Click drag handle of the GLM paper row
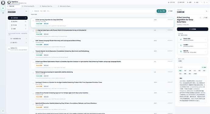210x114 pixels. (33, 41)
